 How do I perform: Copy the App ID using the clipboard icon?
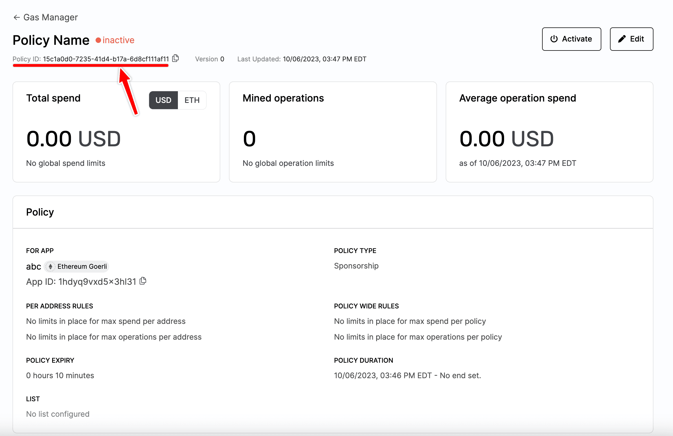point(143,281)
